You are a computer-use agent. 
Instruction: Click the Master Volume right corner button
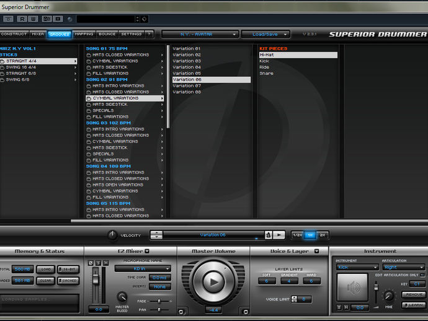(246, 312)
